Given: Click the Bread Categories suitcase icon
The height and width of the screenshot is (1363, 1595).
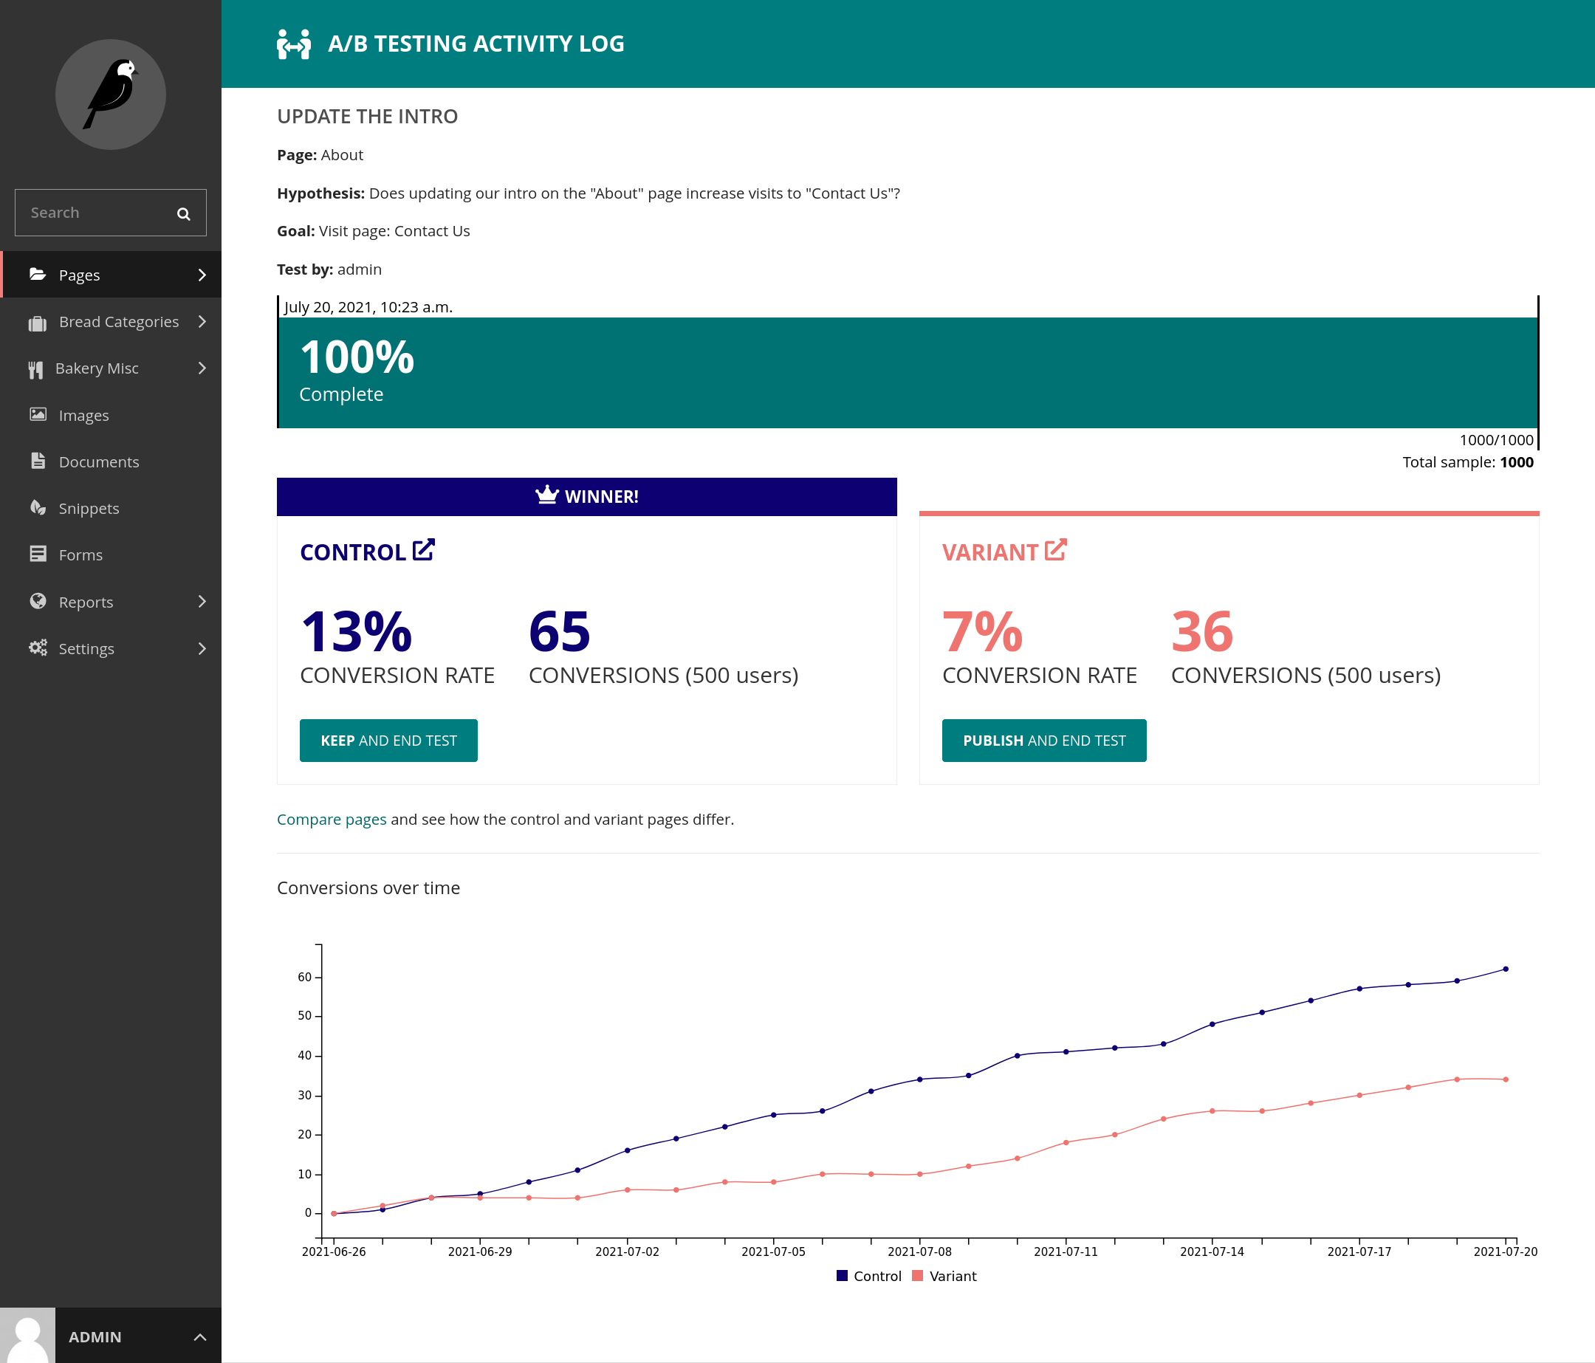Looking at the screenshot, I should (x=38, y=323).
